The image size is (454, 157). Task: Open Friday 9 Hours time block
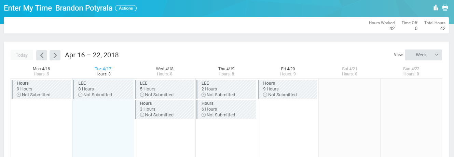pyautogui.click(x=288, y=89)
